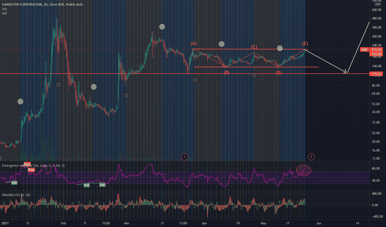Select the (B) wave label
Screen dimensions: 386x227
[x=227, y=73]
